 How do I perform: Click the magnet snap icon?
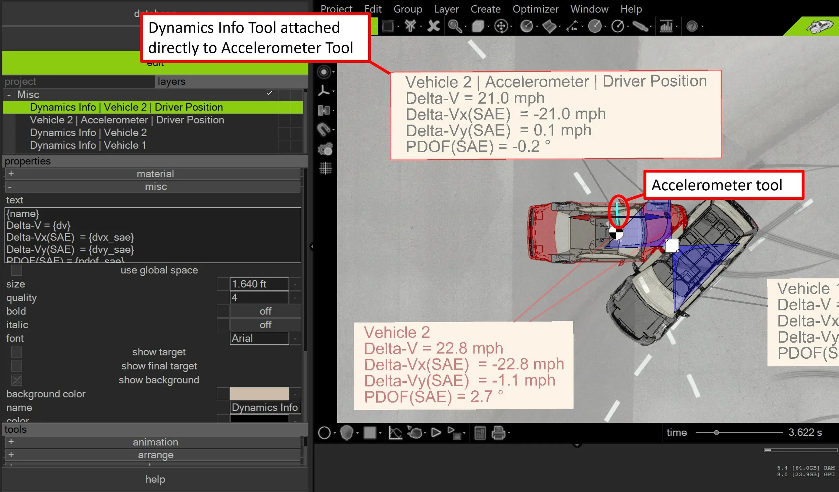click(x=324, y=129)
